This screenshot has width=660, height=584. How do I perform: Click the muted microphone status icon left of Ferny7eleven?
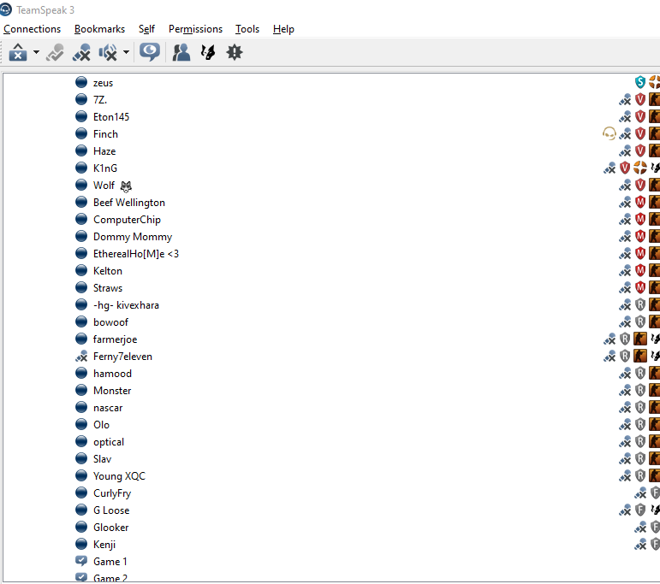[81, 356]
